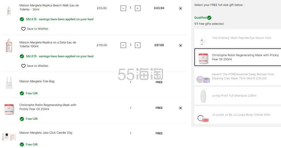Click the Beach Walk bottle thumbnail

click(9, 11)
